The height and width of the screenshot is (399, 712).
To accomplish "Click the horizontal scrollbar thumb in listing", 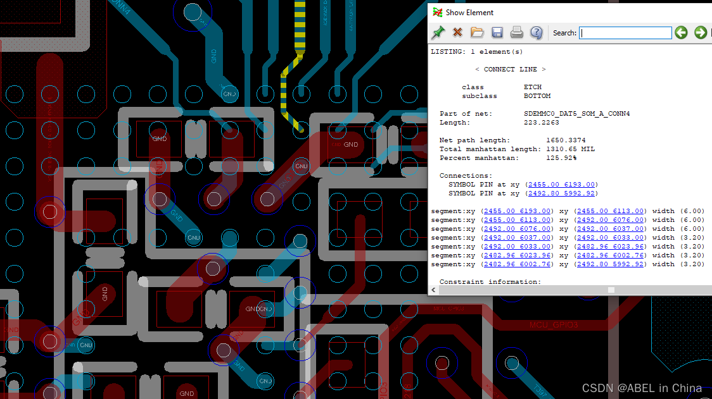I will [x=611, y=290].
